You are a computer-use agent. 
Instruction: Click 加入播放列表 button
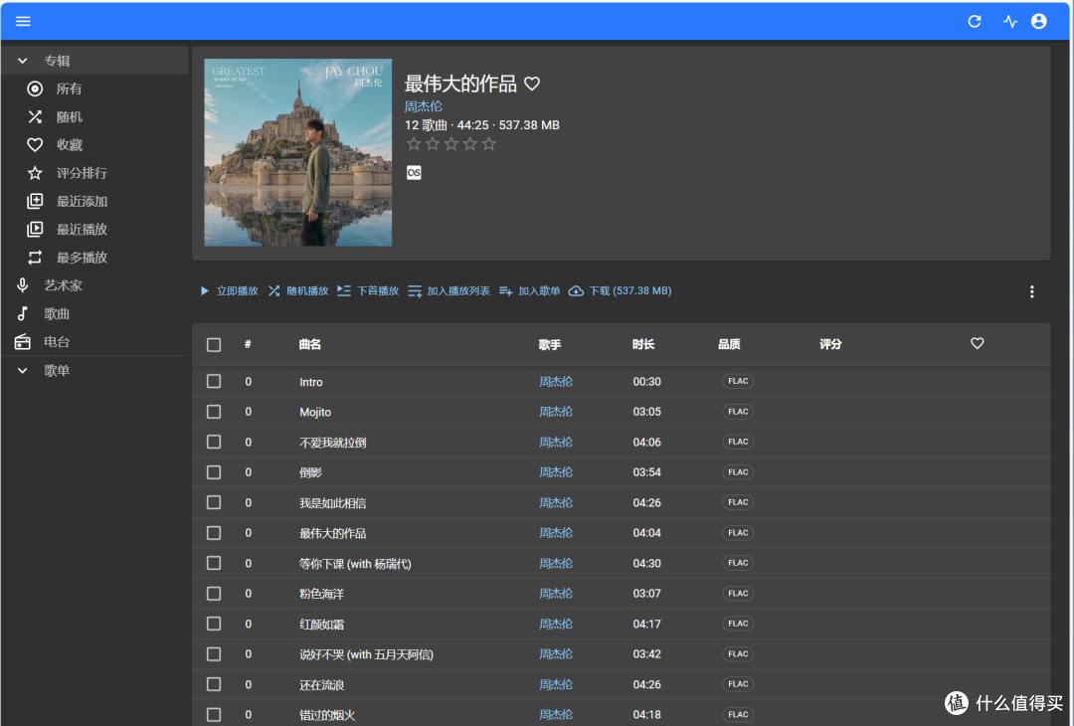448,291
